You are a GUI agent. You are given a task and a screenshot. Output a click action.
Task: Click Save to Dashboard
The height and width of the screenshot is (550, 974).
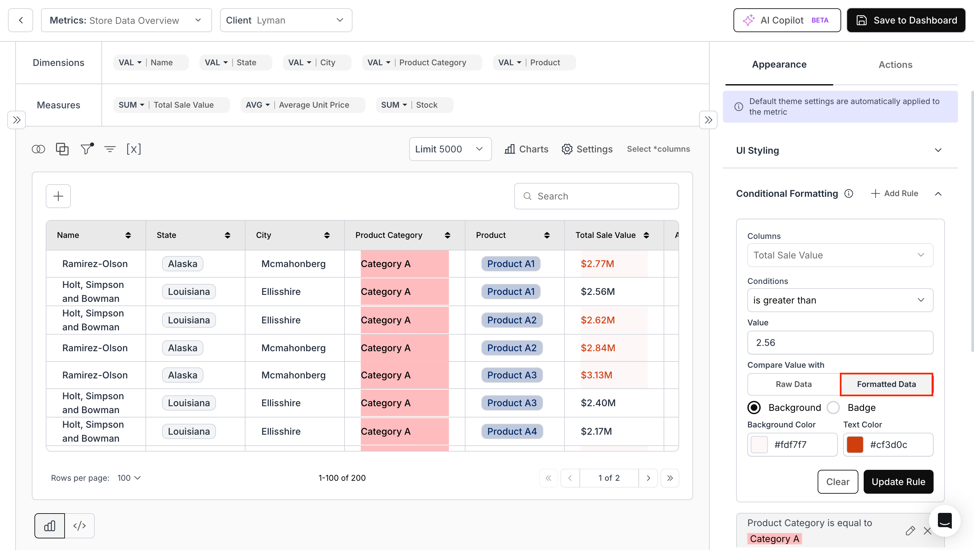point(906,21)
